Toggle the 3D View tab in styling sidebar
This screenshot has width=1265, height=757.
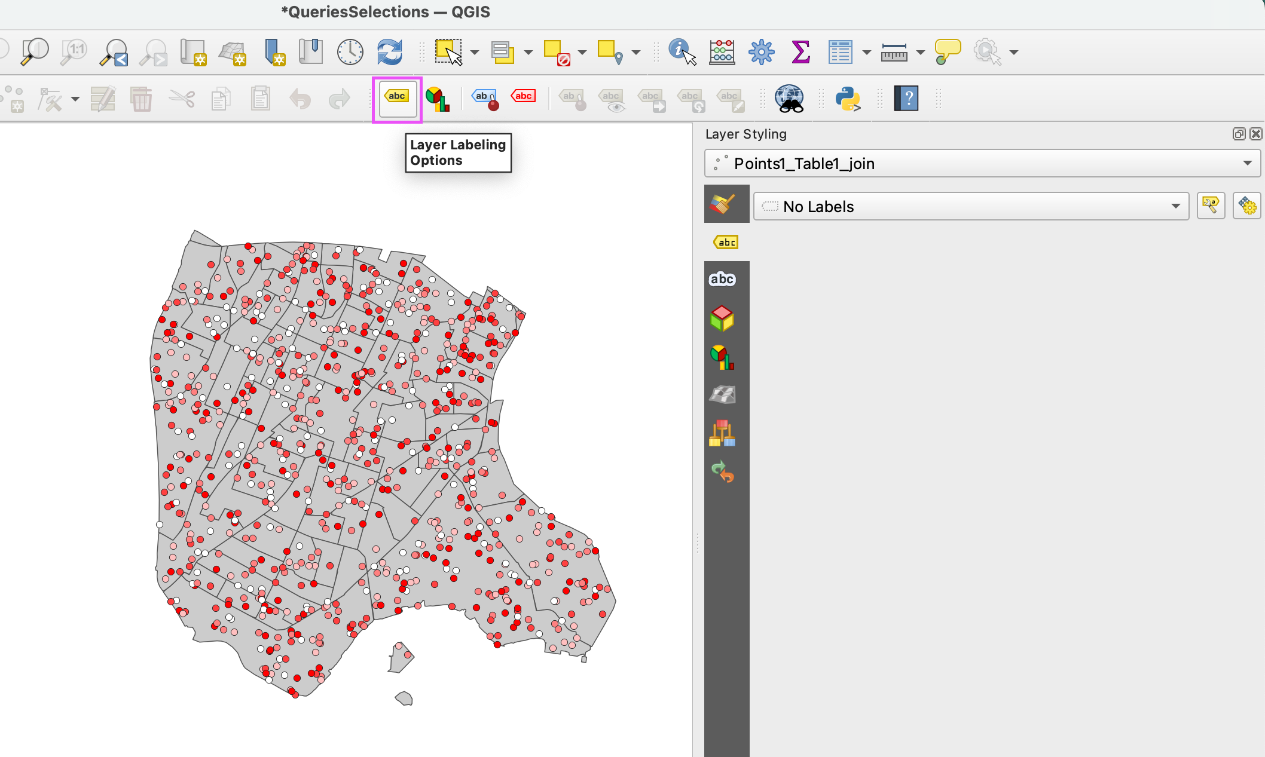[722, 318]
